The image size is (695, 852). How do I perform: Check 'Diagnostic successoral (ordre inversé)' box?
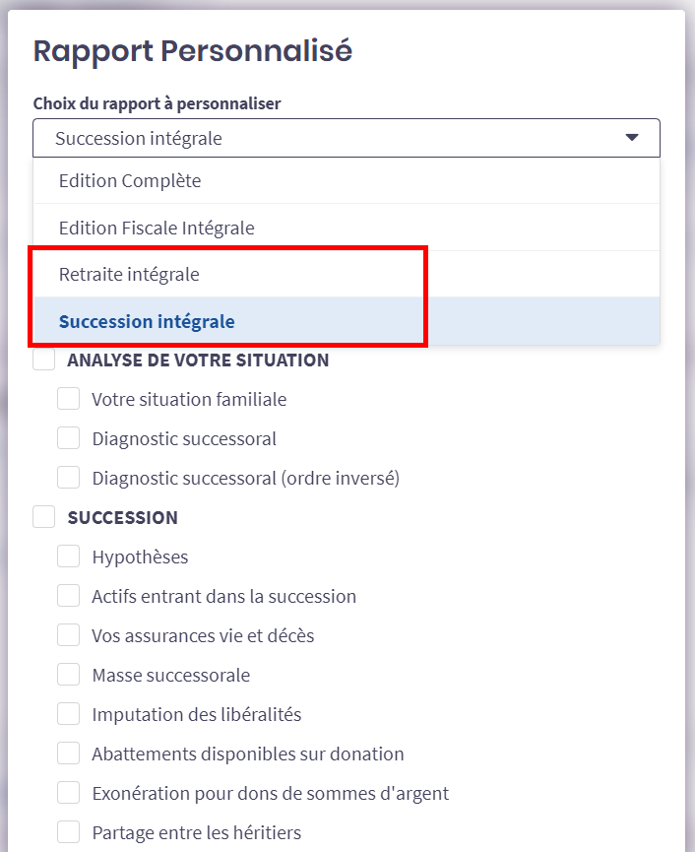click(x=68, y=478)
